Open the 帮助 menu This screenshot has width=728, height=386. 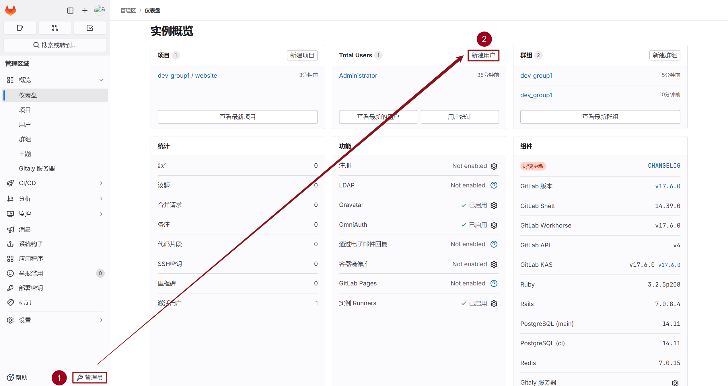point(17,378)
